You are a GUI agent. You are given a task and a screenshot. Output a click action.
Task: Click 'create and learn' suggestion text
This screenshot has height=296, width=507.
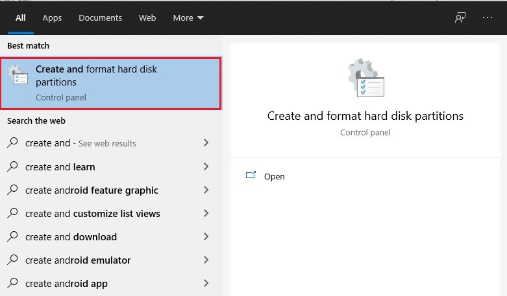pos(60,167)
